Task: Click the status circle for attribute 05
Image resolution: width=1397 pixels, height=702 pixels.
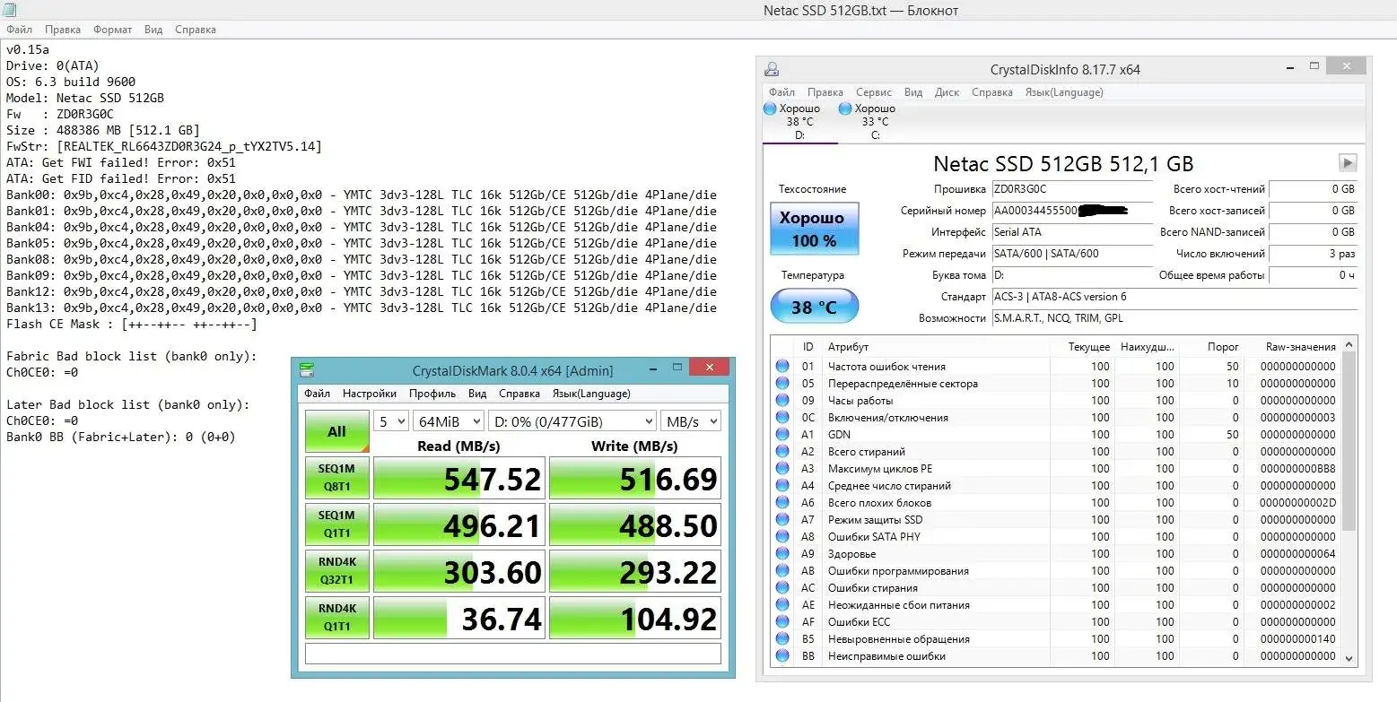Action: 782,383
